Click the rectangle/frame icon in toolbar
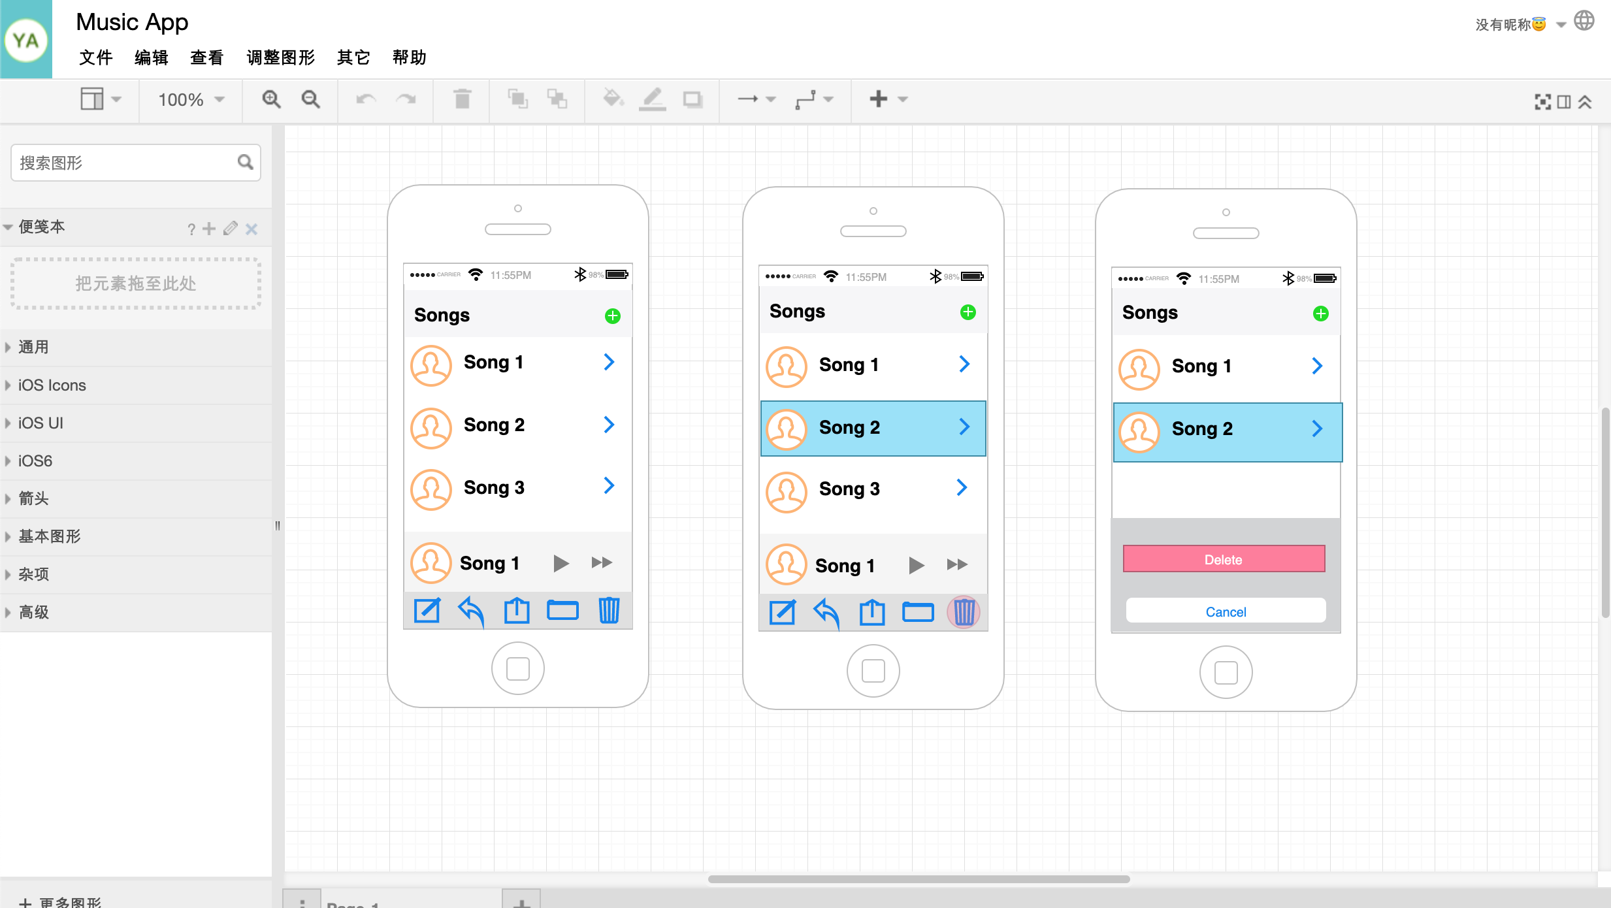 [x=694, y=99]
